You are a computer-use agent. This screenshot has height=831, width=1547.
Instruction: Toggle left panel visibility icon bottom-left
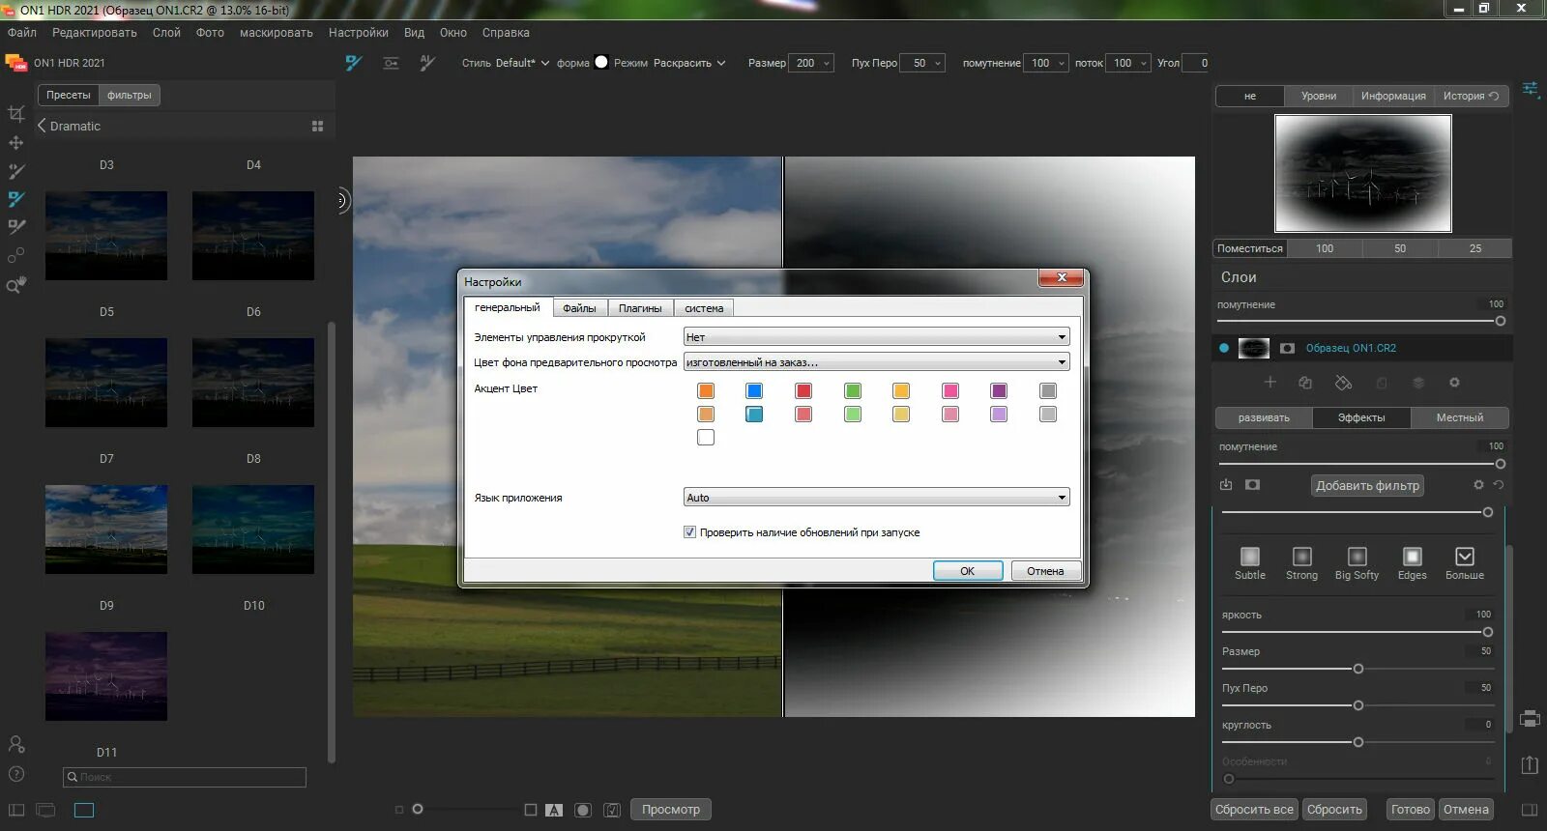[16, 810]
